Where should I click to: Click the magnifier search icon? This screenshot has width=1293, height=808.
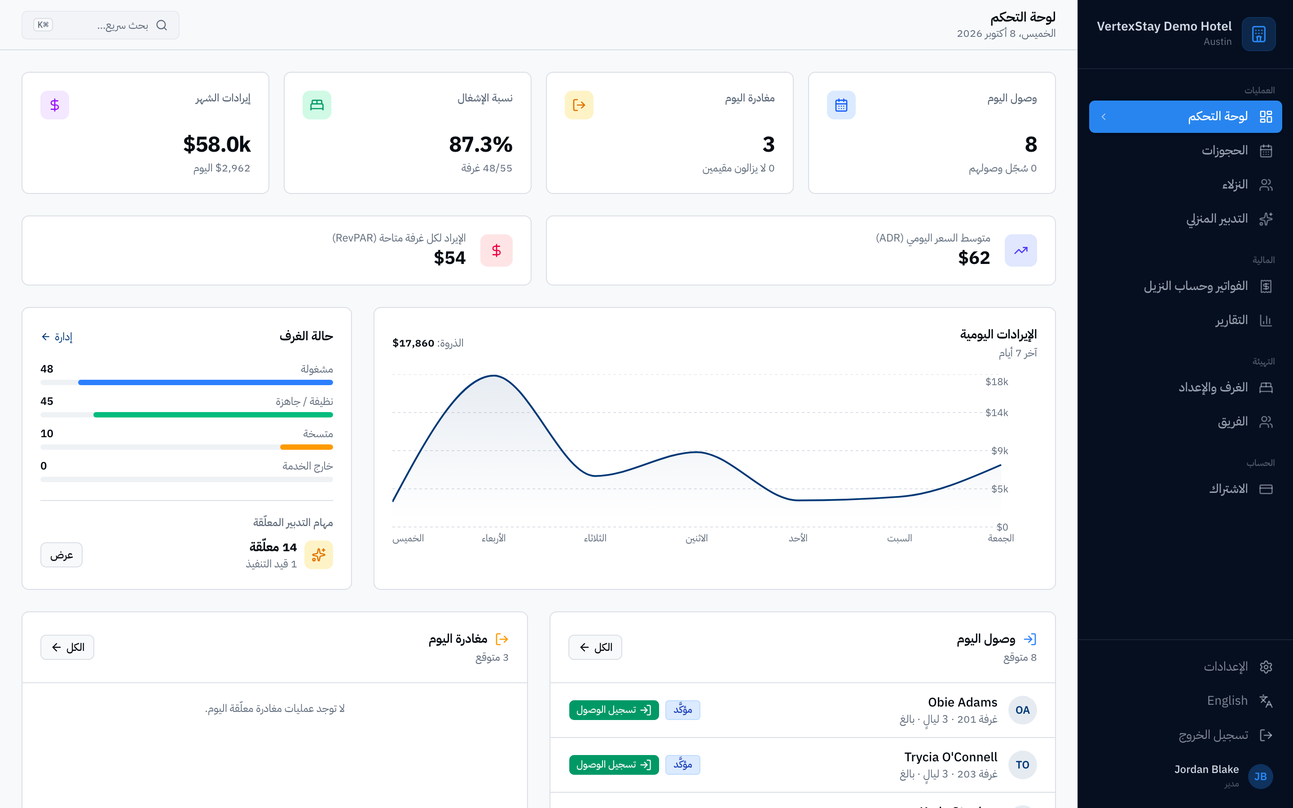162,25
